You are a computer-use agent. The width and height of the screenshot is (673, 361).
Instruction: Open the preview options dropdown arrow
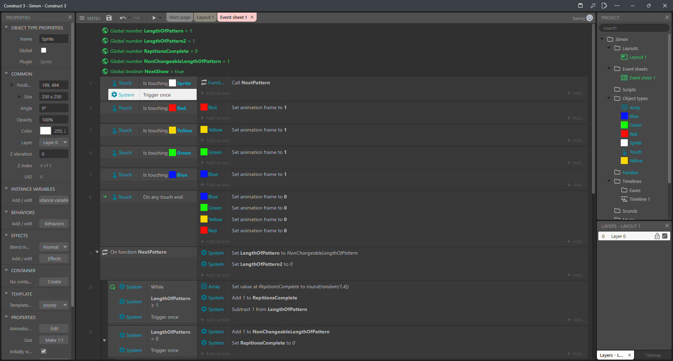[x=160, y=18]
